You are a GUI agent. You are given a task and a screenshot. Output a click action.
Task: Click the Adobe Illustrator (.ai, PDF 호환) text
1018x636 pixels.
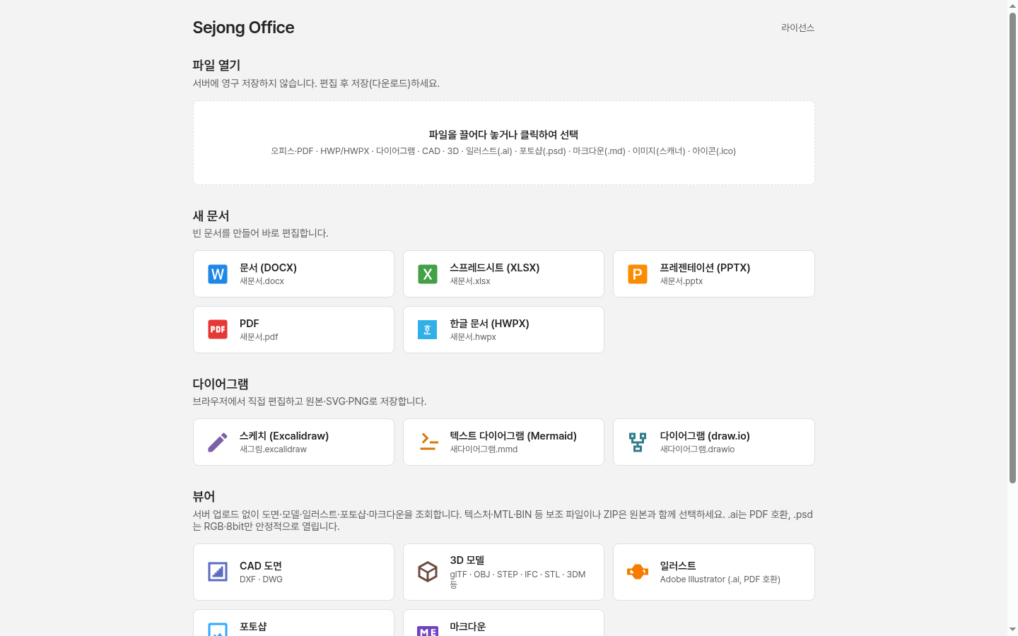720,579
